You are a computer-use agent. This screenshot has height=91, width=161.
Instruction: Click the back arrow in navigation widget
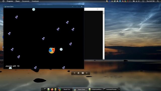click(74, 73)
